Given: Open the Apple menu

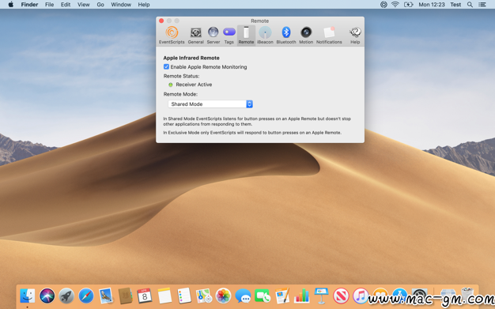Looking at the screenshot, I should (11, 5).
